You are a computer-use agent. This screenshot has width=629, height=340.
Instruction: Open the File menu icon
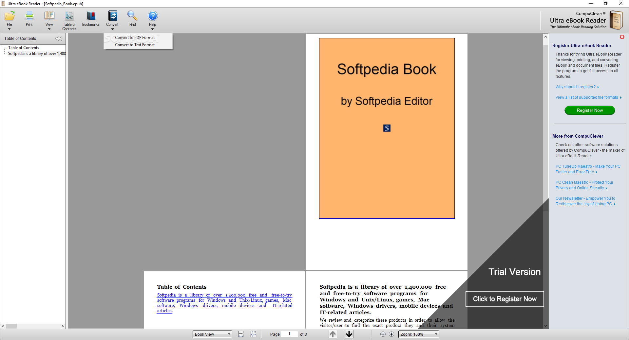10,16
